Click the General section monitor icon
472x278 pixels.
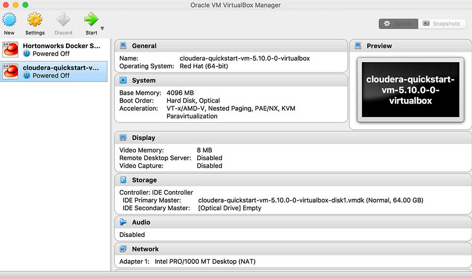coord(123,46)
